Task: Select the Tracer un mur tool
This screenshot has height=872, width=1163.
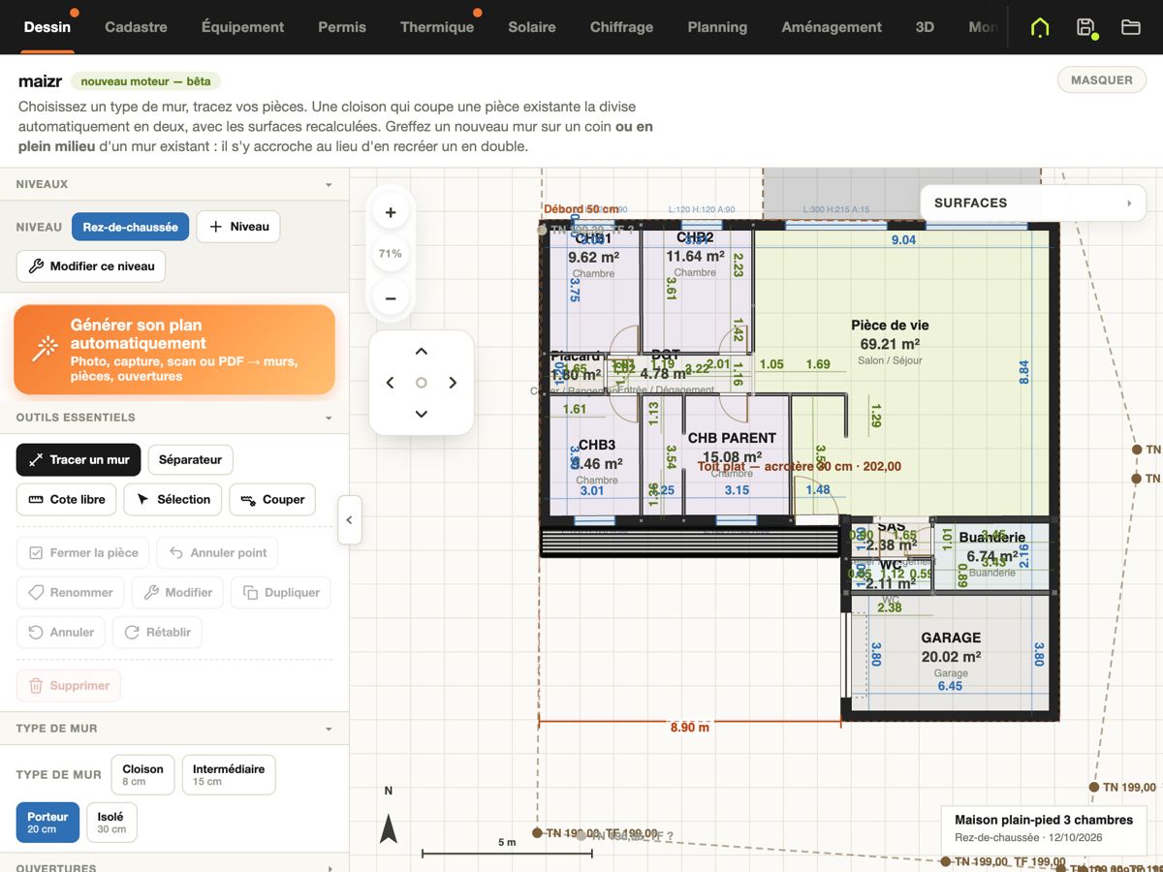Action: [x=79, y=460]
